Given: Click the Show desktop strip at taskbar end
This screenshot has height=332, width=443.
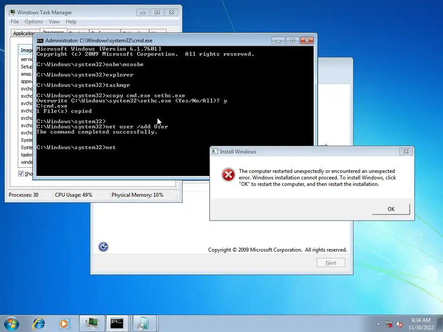Looking at the screenshot, I should [x=440, y=323].
